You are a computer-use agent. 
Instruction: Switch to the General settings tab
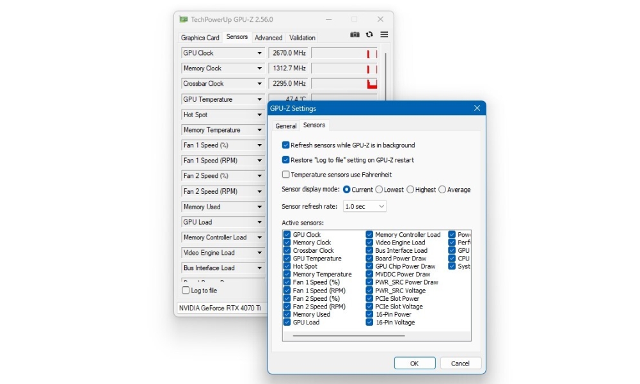point(285,125)
